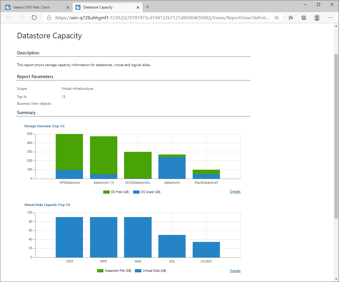Image resolution: width=339 pixels, height=282 pixels.
Task: Click the Report Parameters heading
Action: (35, 77)
